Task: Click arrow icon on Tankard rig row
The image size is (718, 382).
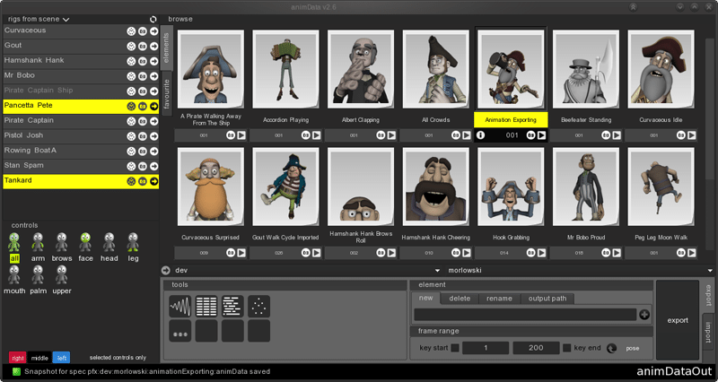Action: tap(153, 181)
